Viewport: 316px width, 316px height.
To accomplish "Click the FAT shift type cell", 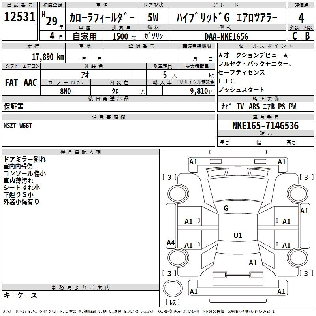I will point(11,82).
